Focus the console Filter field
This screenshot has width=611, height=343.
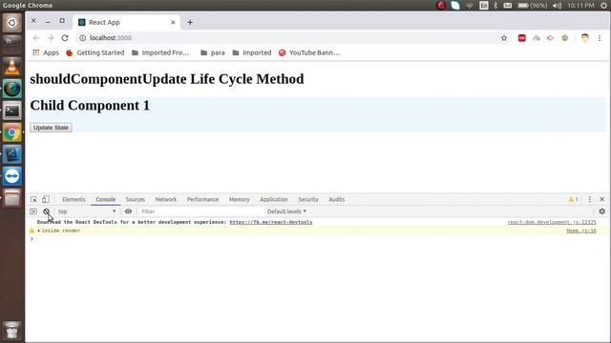200,212
